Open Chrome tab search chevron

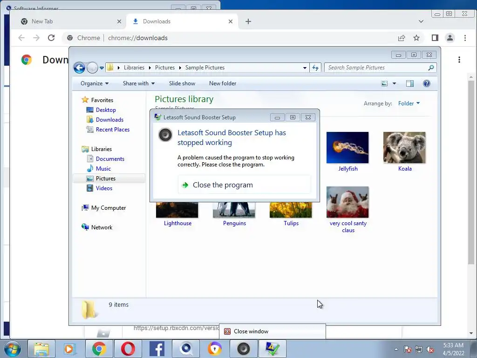[x=421, y=21]
